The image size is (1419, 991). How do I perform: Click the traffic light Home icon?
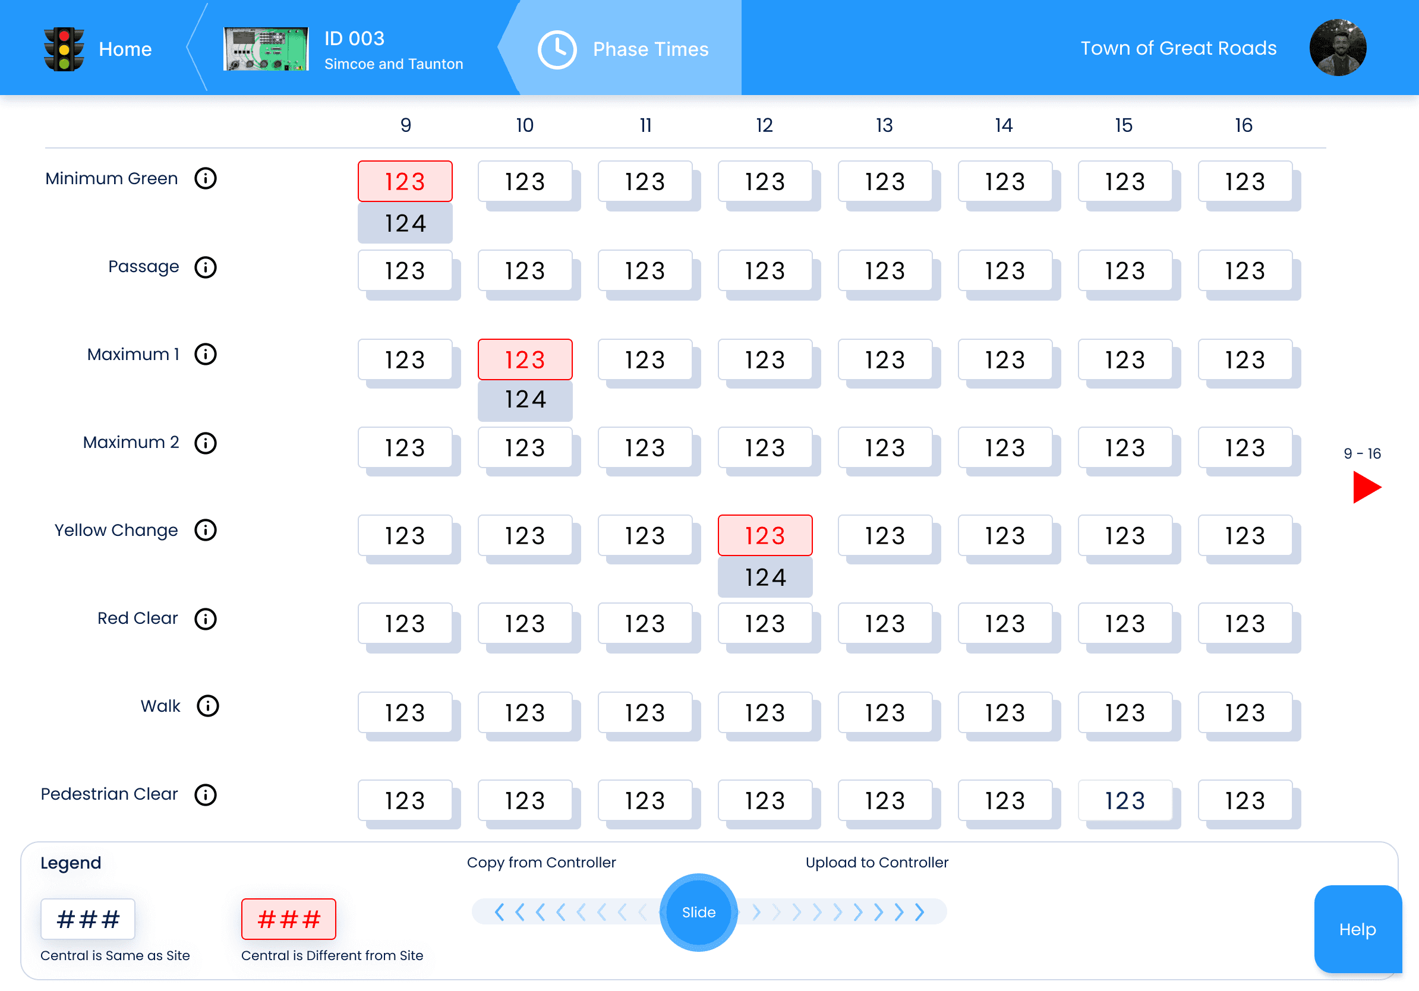(64, 49)
